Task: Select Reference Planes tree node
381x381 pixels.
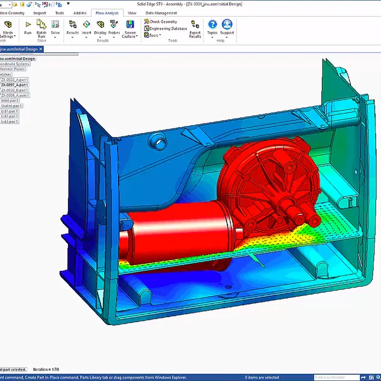Action: (x=13, y=69)
